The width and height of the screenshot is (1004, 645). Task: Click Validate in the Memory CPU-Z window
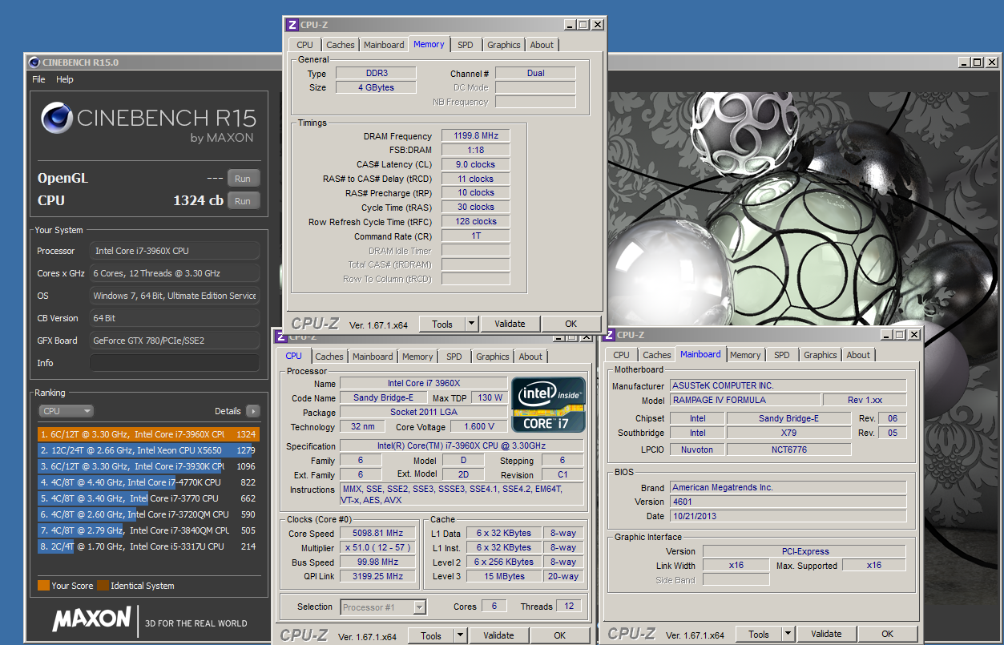point(510,325)
